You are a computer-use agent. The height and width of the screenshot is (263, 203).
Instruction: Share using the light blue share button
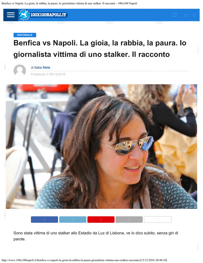pos(73,219)
